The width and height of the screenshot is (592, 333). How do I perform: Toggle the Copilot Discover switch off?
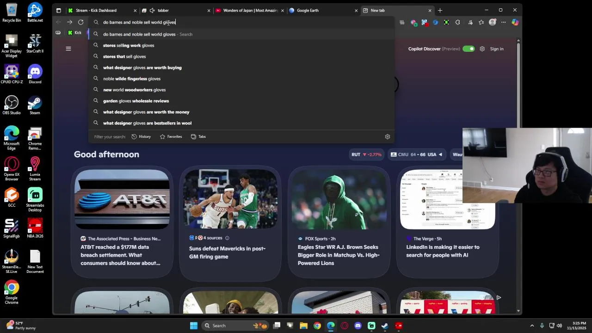click(x=469, y=49)
